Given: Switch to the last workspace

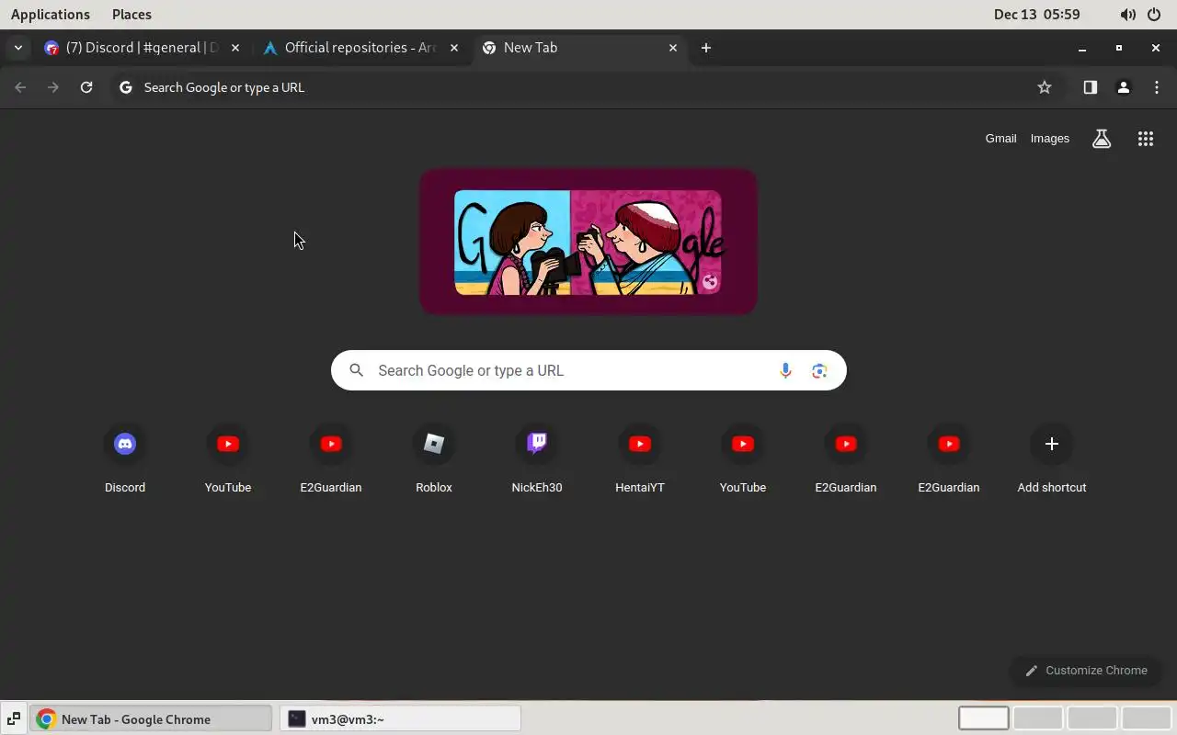Looking at the screenshot, I should point(1147,718).
